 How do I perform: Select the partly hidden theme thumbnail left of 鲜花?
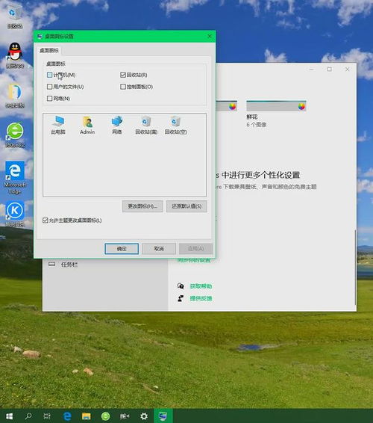(x=227, y=106)
